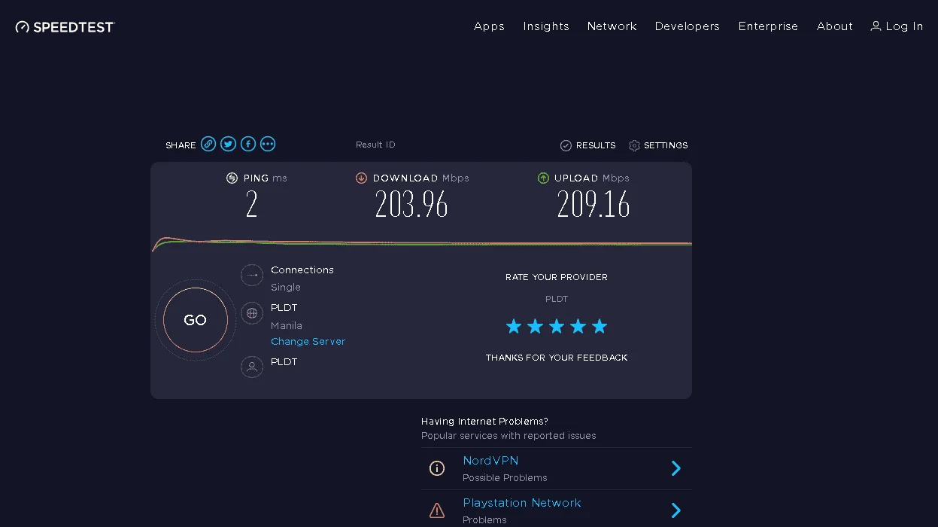
Task: Expand Playstation Network problems chevron
Action: [x=675, y=510]
